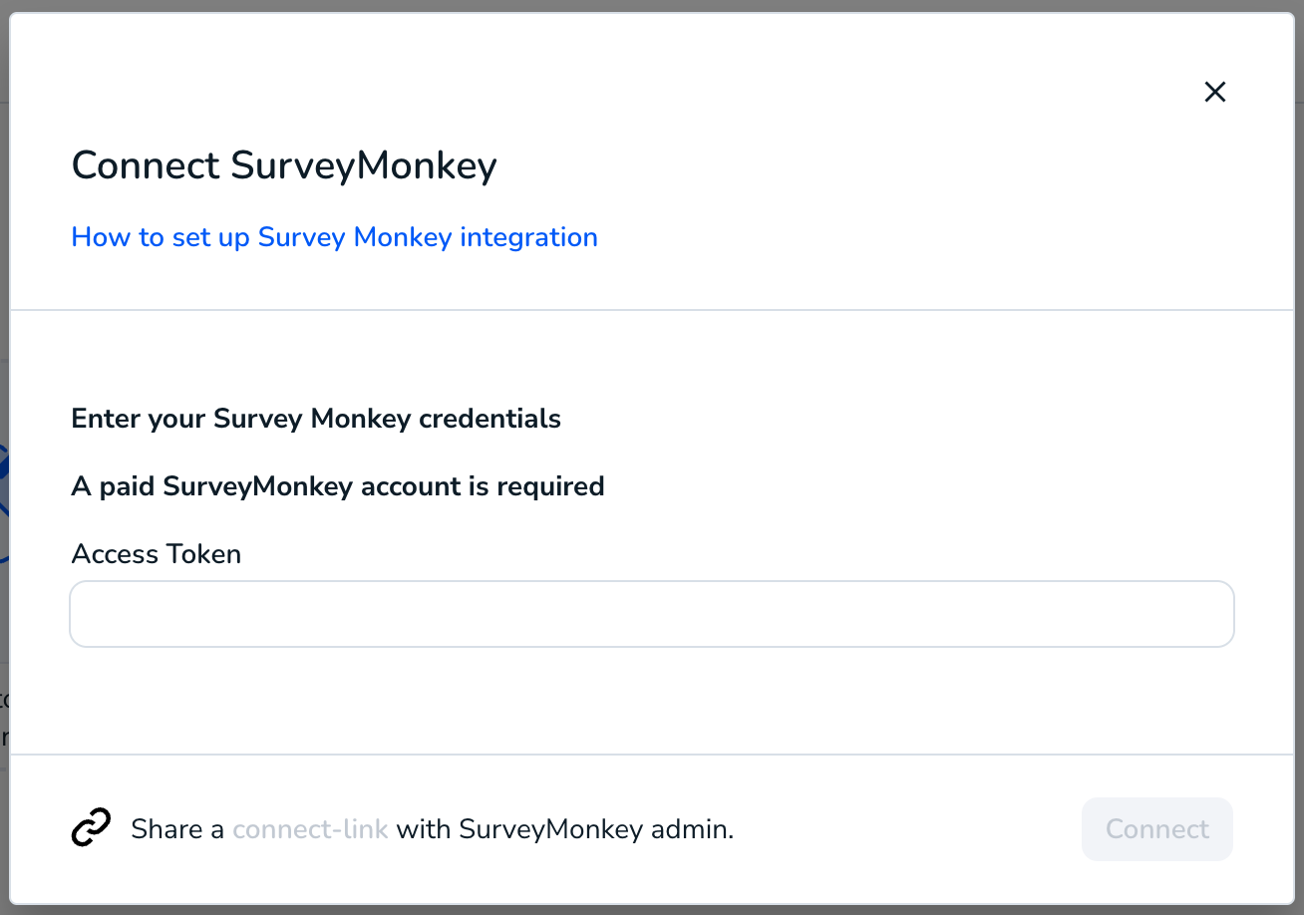The height and width of the screenshot is (915, 1304).
Task: Click the Share a text beside chain icon
Action: (x=177, y=829)
